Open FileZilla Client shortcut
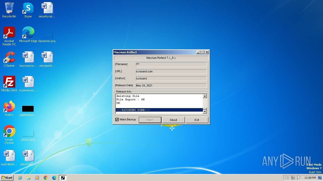Viewport: 323px width, 181px height. (9, 84)
